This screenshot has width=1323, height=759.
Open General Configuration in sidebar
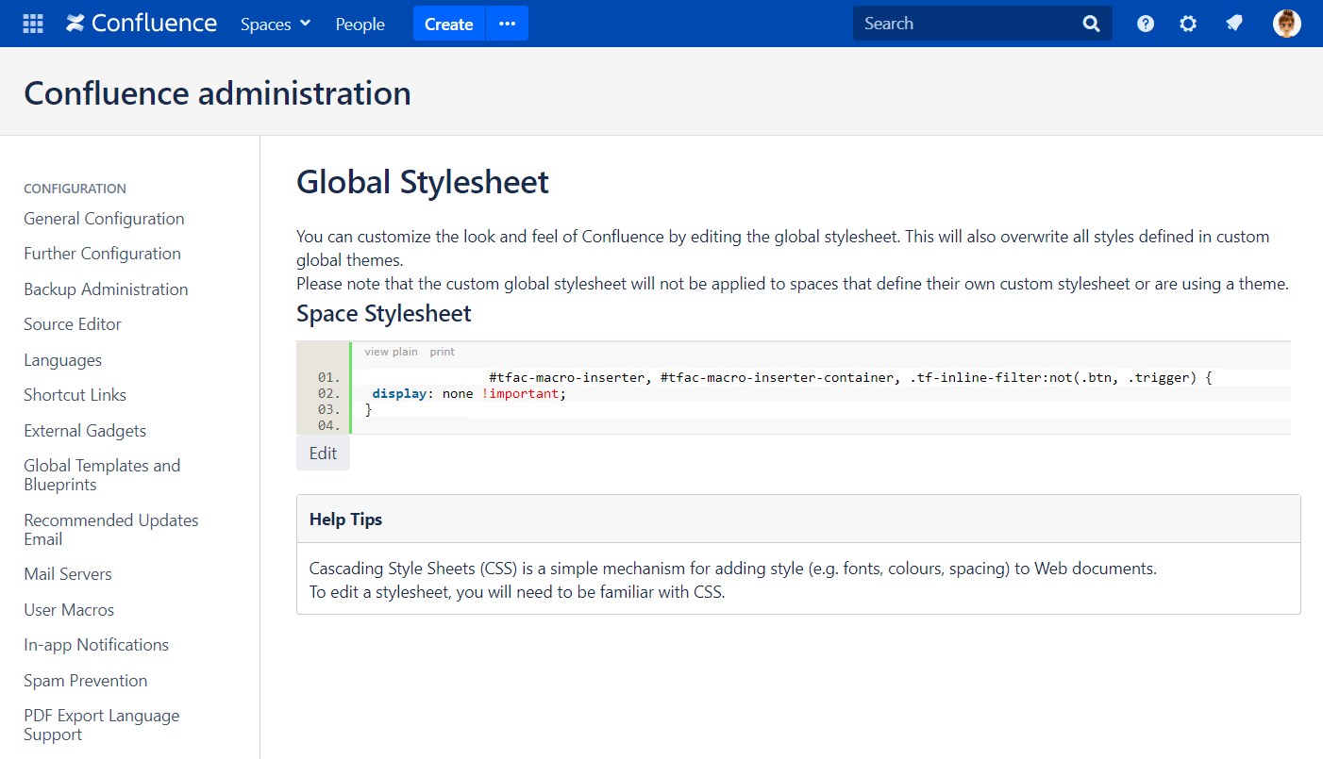click(x=104, y=219)
